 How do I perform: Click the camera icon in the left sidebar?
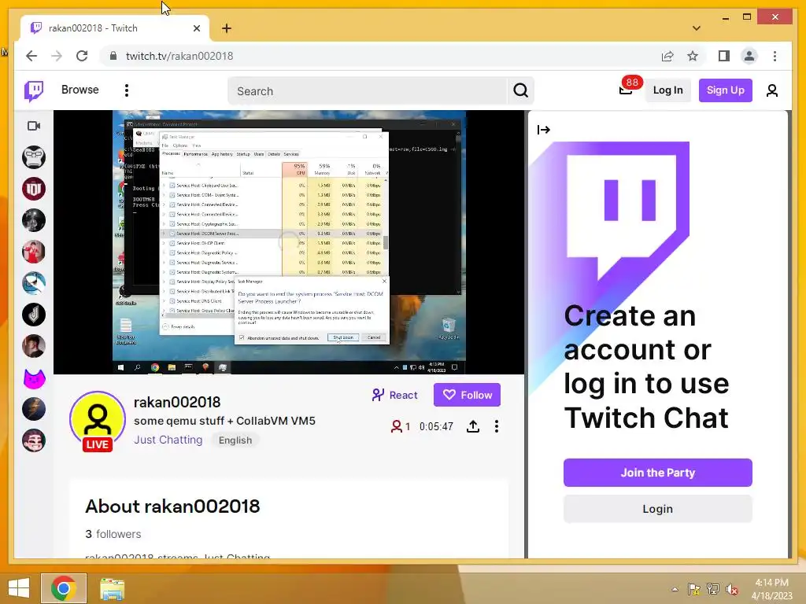[34, 126]
